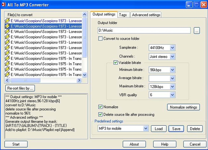
Task: Click into the Output folder D:\Music field
Action: 144,30
